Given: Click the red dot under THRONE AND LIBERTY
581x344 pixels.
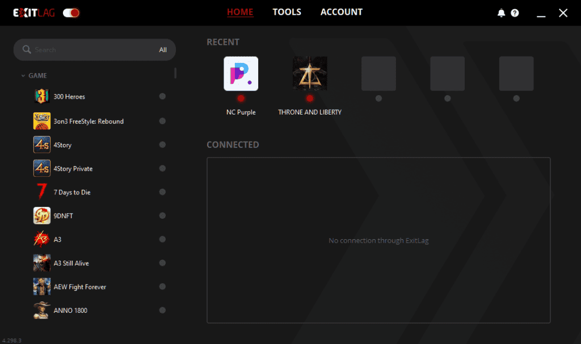Looking at the screenshot, I should click(x=310, y=99).
